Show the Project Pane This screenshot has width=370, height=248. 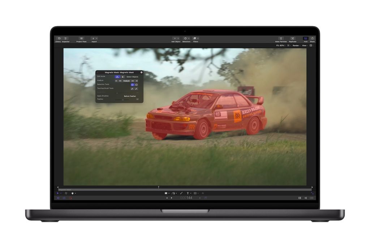tap(81, 39)
